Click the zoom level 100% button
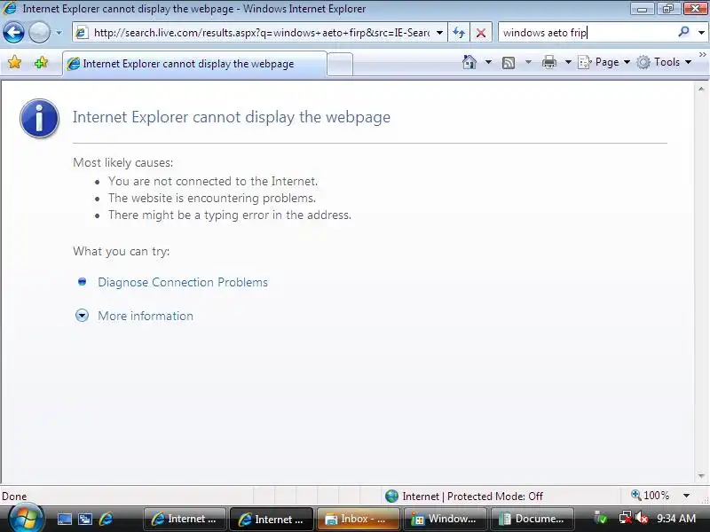710x532 pixels. [x=651, y=496]
